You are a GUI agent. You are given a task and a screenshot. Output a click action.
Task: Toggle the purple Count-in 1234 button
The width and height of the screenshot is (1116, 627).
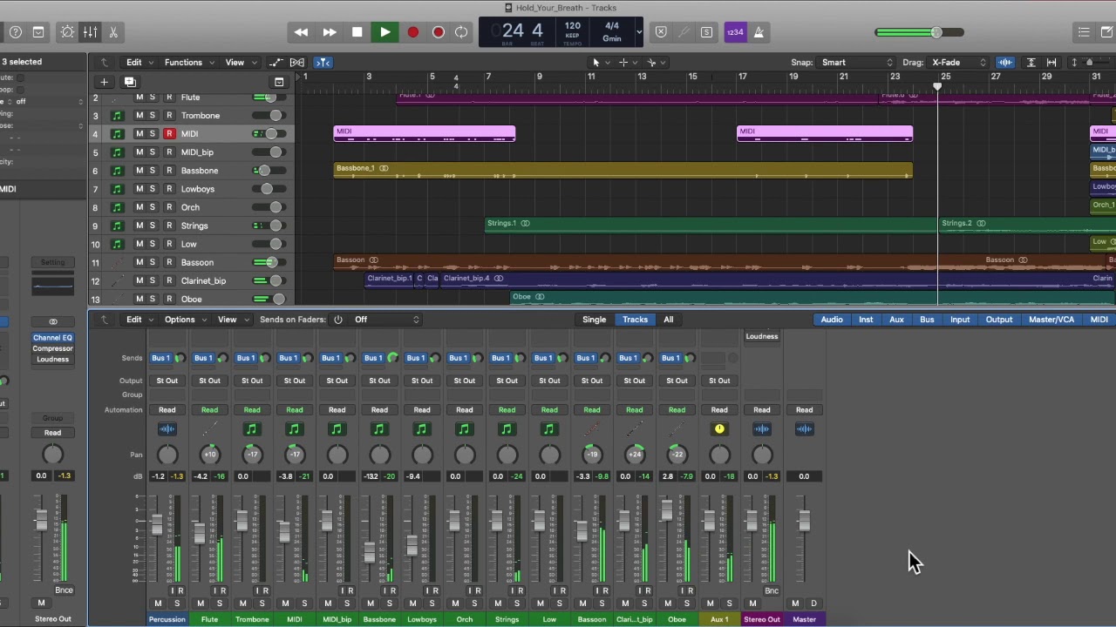(x=735, y=32)
